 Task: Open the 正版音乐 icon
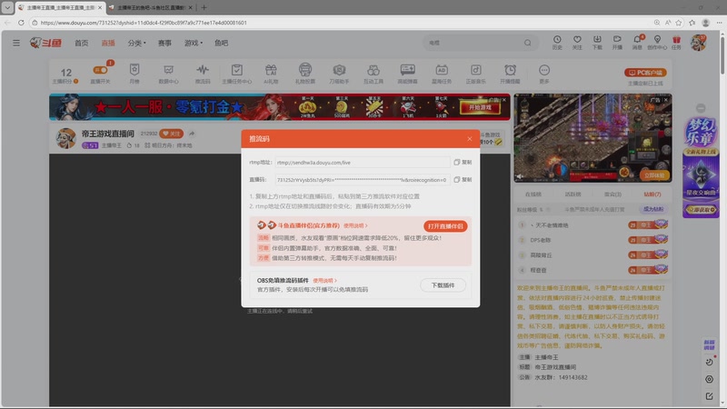pos(475,74)
